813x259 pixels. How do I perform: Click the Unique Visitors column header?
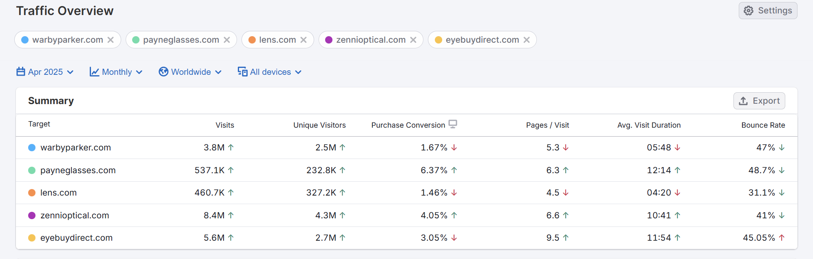coord(319,125)
